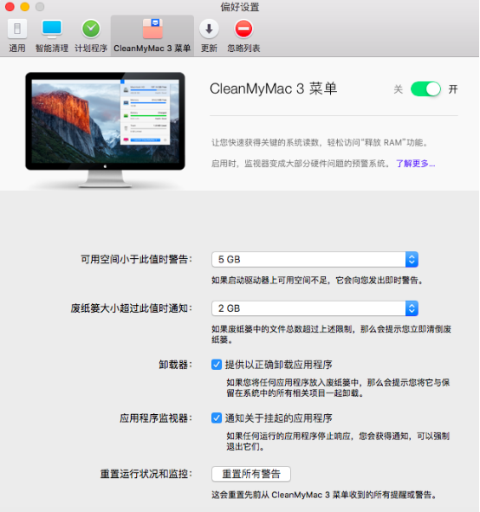Open the 5 GB free space dropdown
The image size is (480, 512).
[x=315, y=259]
